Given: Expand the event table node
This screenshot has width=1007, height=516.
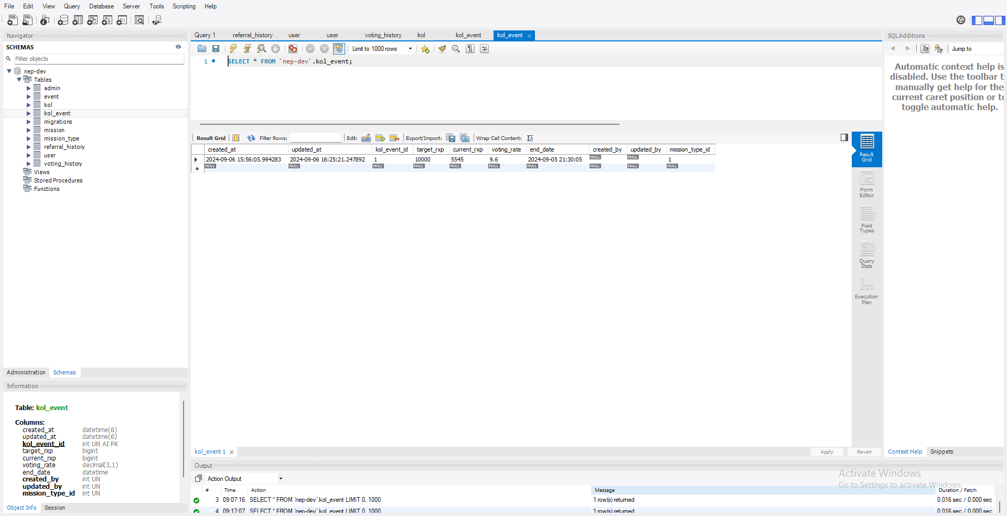Looking at the screenshot, I should (x=29, y=96).
